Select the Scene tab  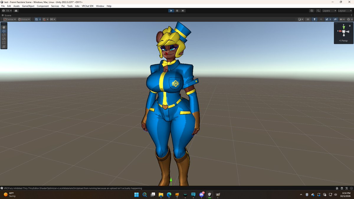pos(6,15)
